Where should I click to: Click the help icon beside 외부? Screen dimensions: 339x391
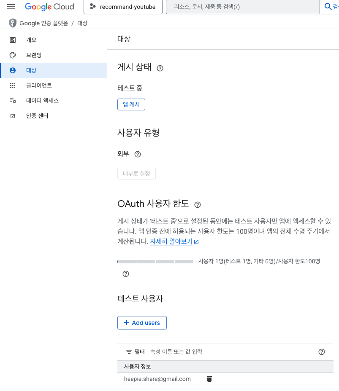click(x=137, y=154)
